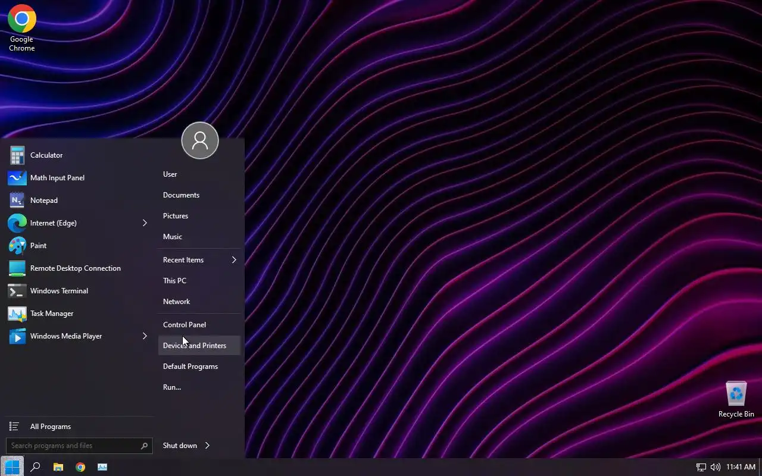Launch Chrome from the taskbar
Image resolution: width=762 pixels, height=476 pixels.
point(80,467)
